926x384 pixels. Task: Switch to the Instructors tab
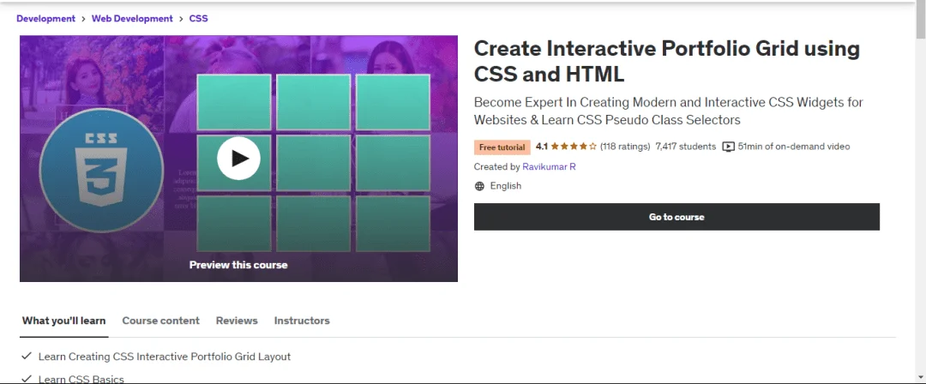(x=302, y=321)
